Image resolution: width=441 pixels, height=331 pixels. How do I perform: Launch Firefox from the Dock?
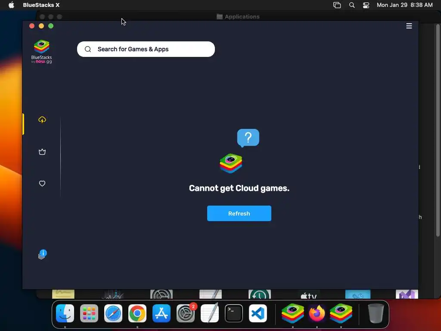317,313
